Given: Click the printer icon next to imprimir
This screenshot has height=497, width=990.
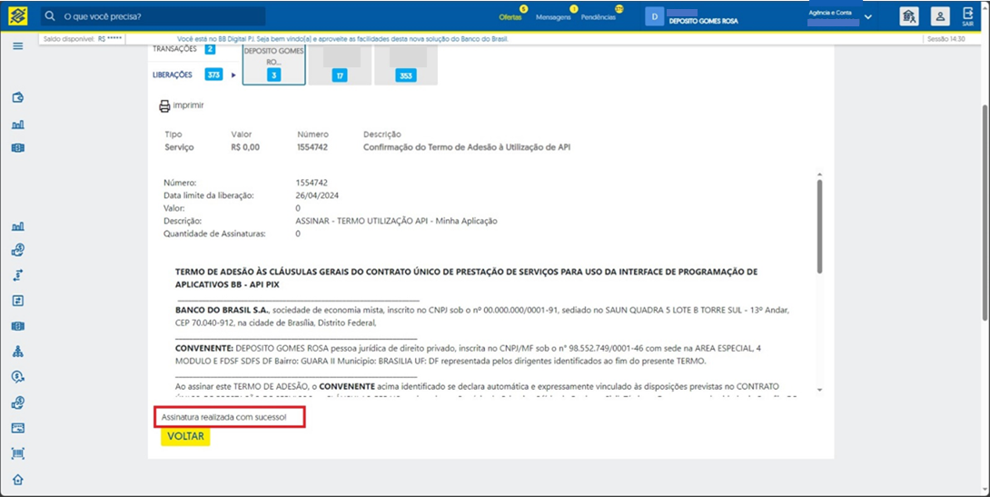Looking at the screenshot, I should [164, 106].
